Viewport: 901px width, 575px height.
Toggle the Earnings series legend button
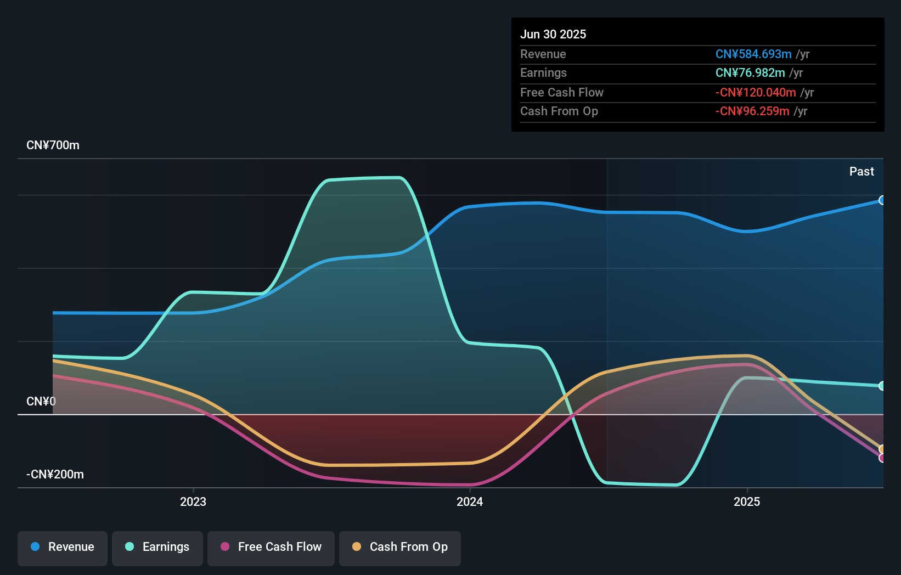point(157,548)
